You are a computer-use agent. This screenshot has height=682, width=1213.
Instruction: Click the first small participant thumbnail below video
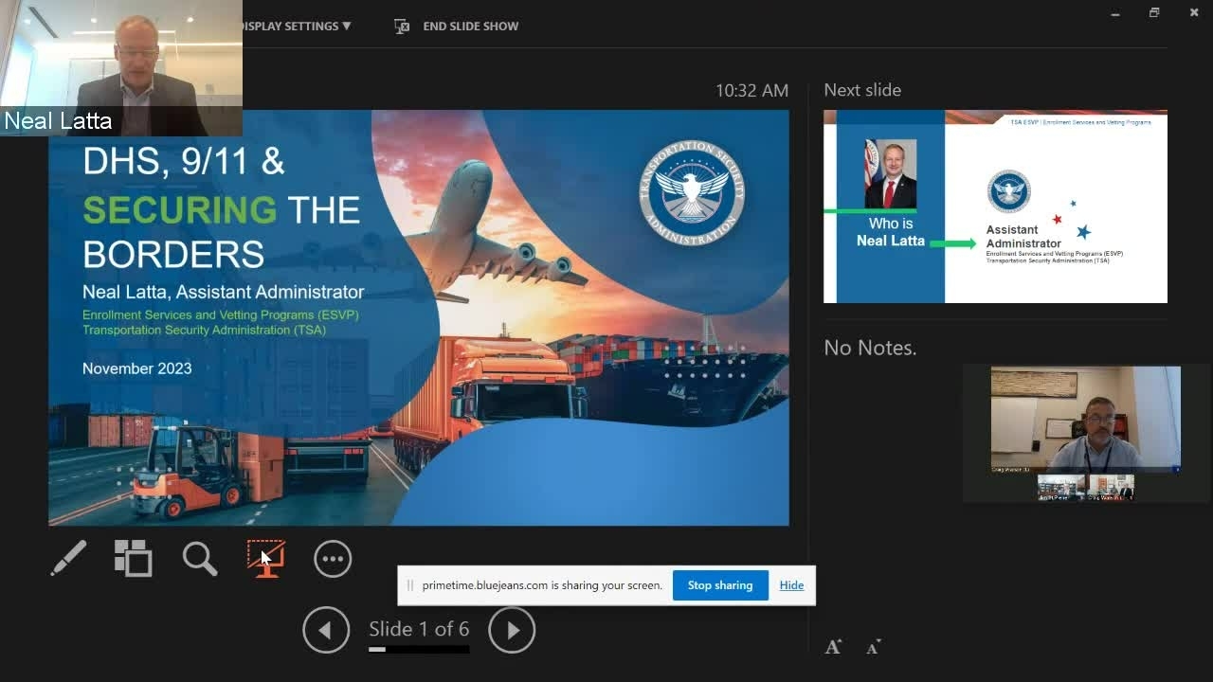tap(1061, 487)
